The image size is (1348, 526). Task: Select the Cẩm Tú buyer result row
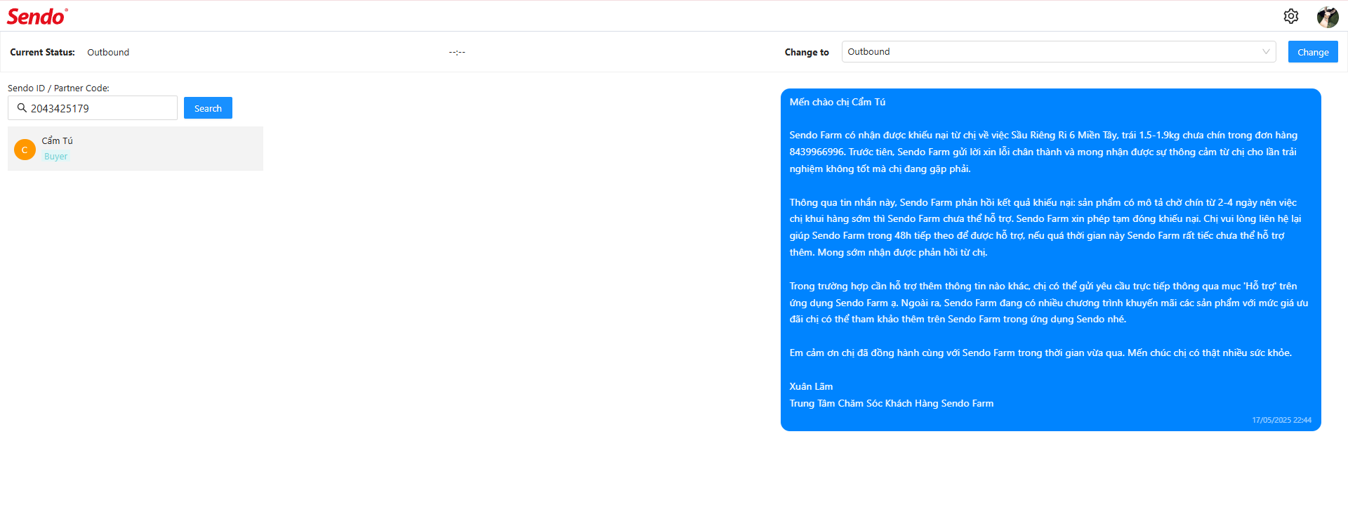136,148
